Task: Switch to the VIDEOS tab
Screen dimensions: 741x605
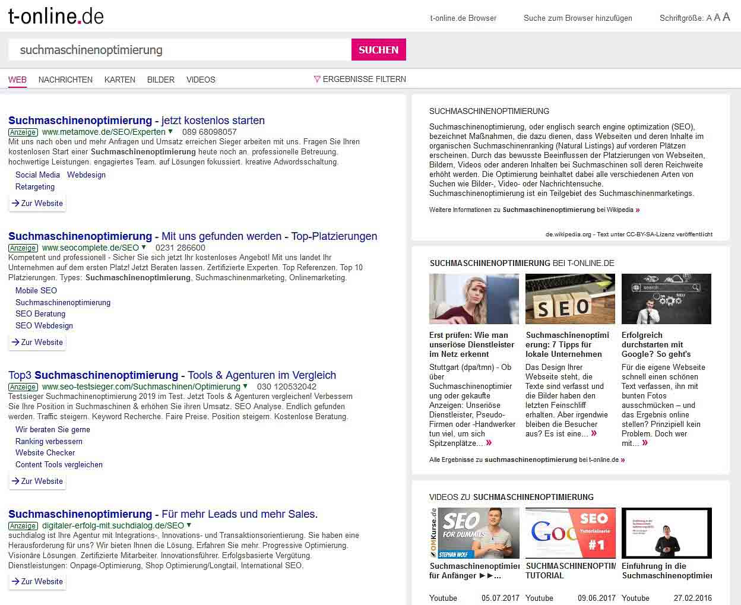Action: coord(201,80)
